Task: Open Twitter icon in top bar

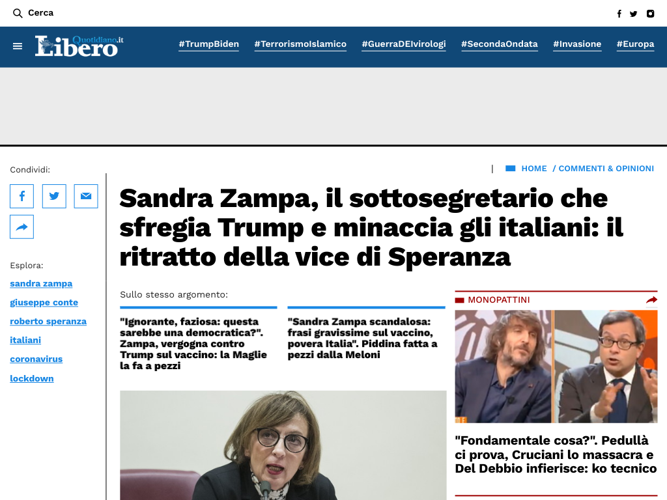Action: (x=633, y=14)
